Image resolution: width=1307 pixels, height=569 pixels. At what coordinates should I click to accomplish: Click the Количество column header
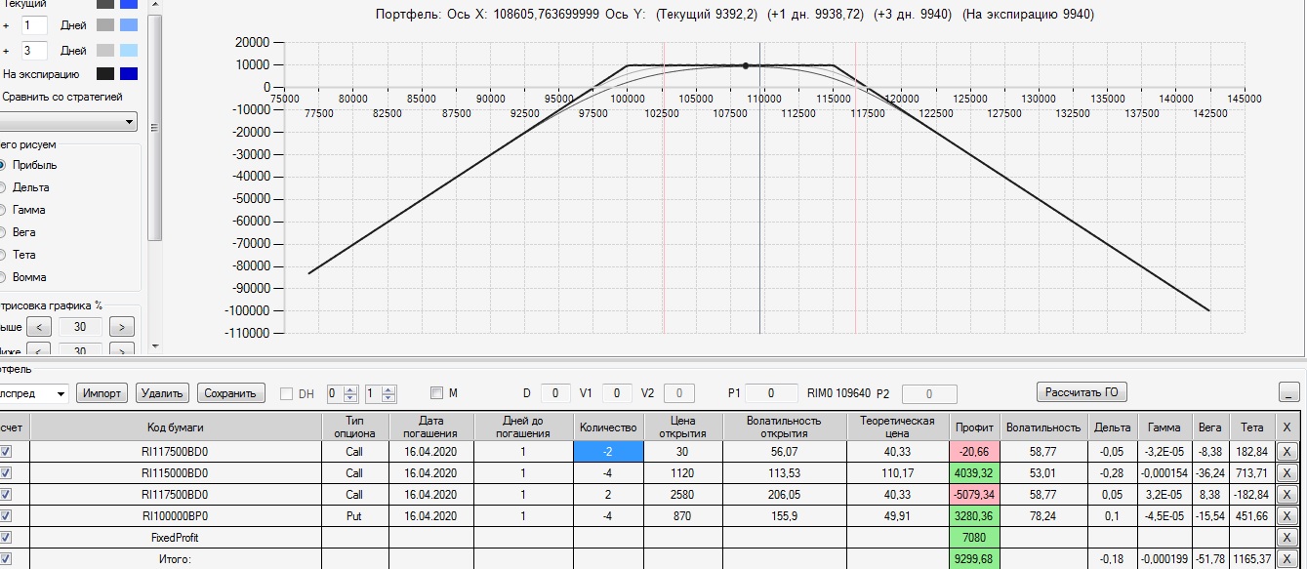click(x=608, y=427)
